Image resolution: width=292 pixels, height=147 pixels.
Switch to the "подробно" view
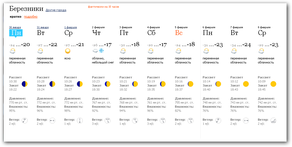point(31,17)
